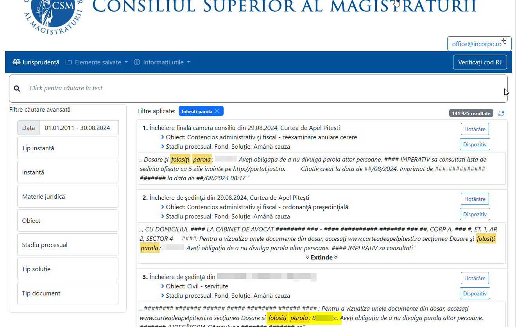Click Dispozitiv for the second result
The width and height of the screenshot is (516, 327).
pyautogui.click(x=475, y=214)
